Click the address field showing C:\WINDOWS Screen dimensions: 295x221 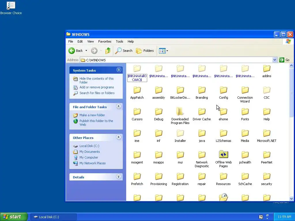click(x=176, y=60)
